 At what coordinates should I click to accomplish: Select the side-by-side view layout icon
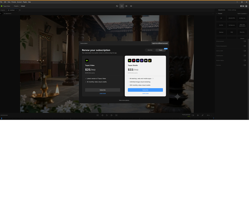tap(131, 6)
